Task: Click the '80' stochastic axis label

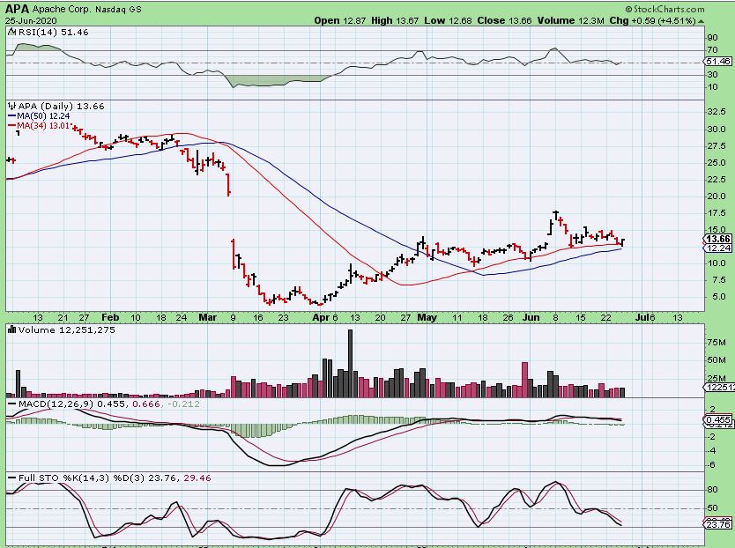Action: coord(712,489)
